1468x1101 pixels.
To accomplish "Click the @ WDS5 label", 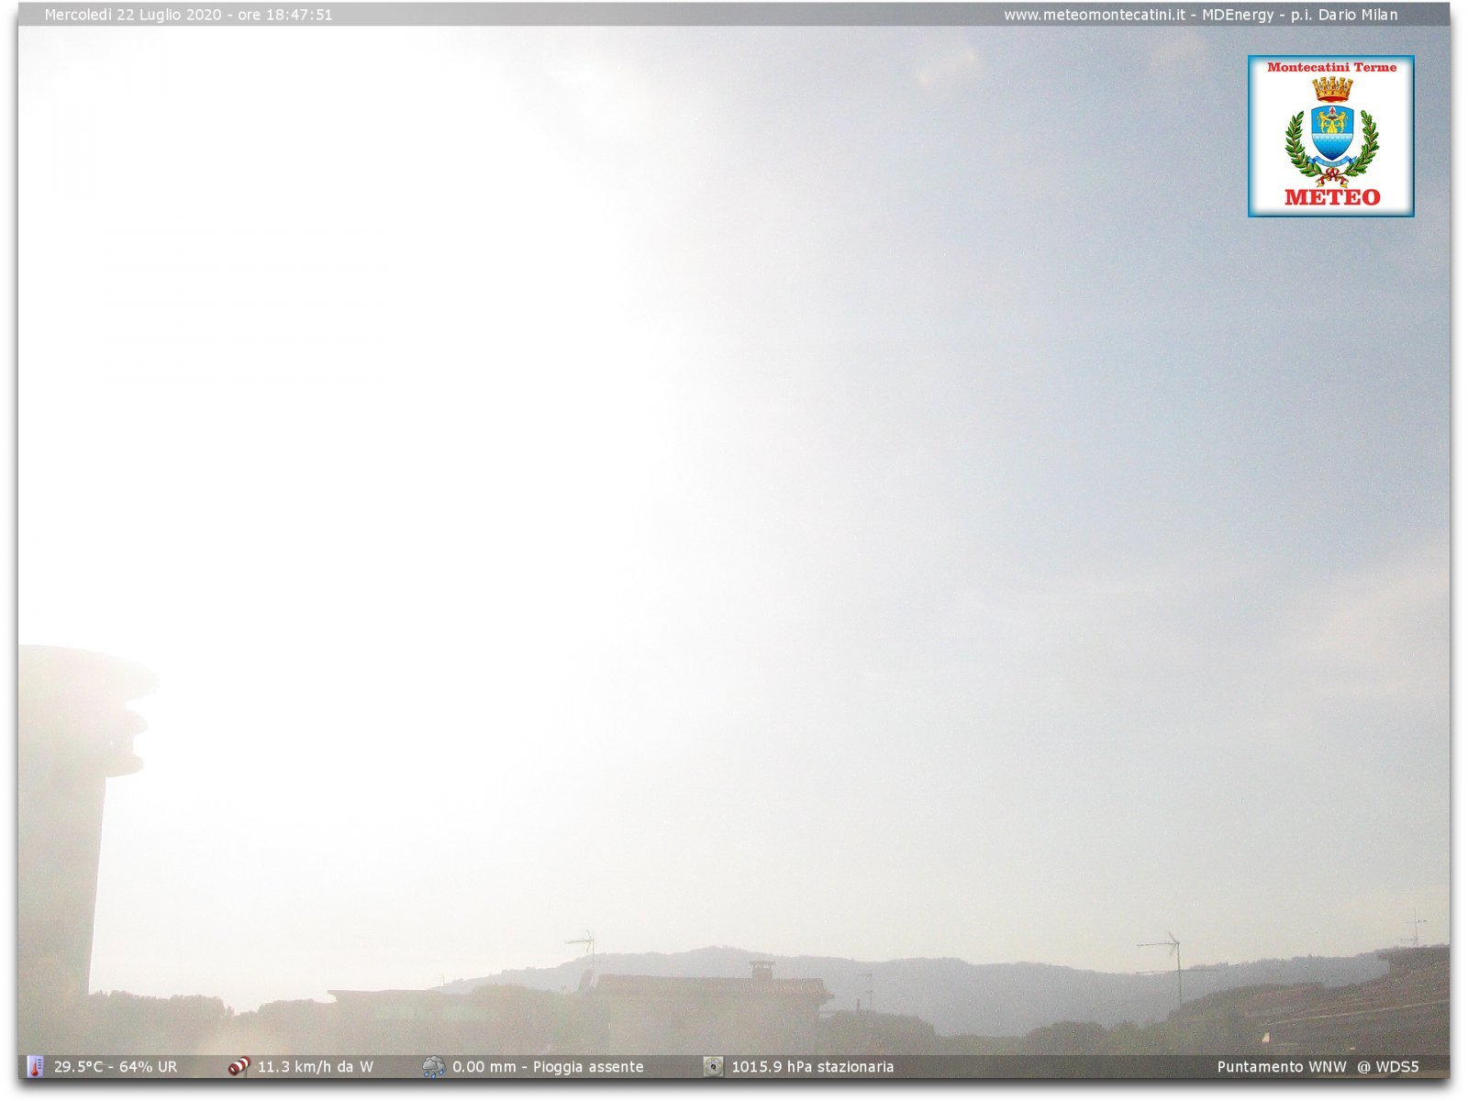I will coord(1388,1067).
